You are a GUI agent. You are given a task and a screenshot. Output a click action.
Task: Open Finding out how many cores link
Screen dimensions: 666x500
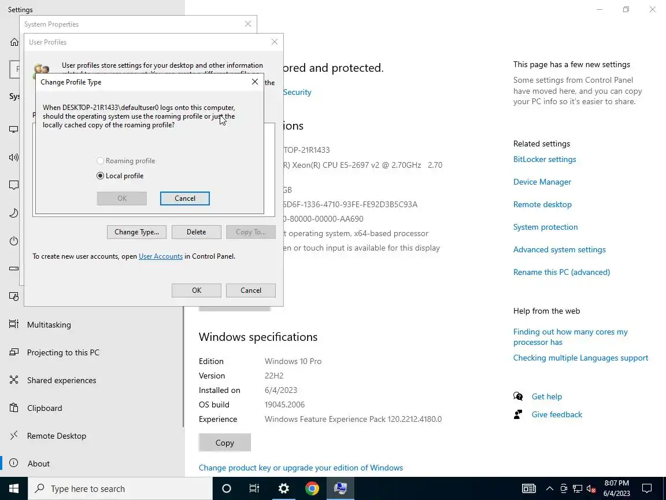tap(571, 337)
